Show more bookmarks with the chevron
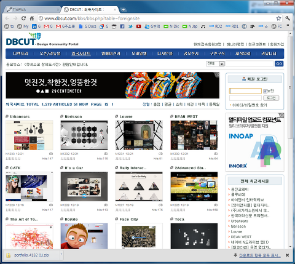The width and height of the screenshot is (295, 264). [x=288, y=26]
